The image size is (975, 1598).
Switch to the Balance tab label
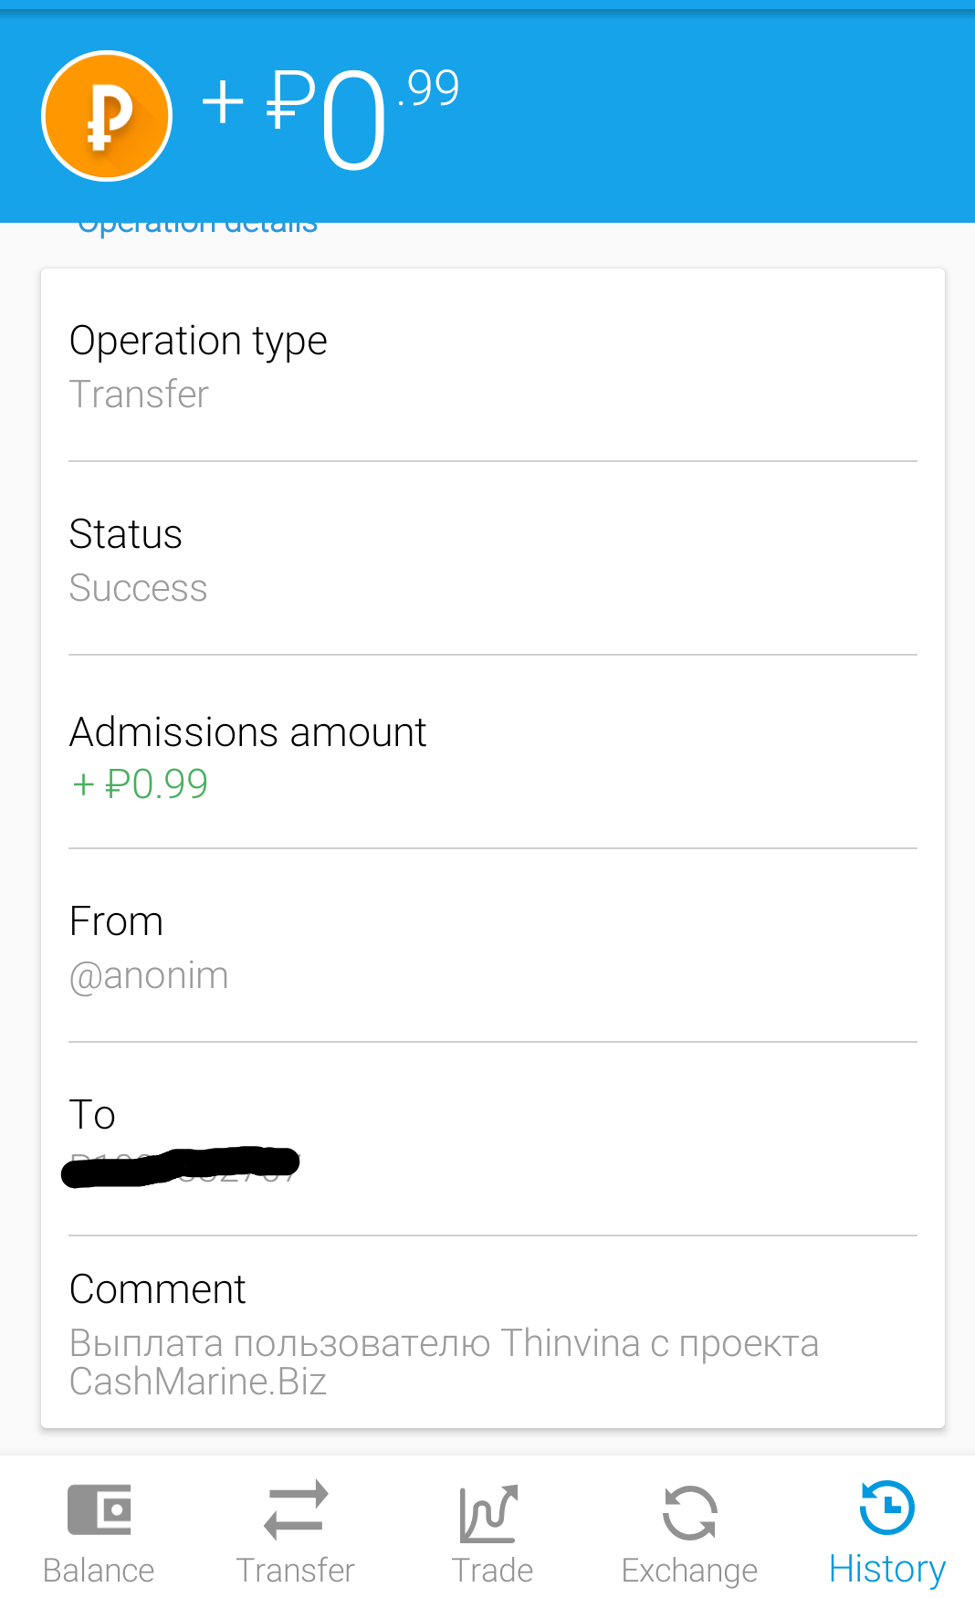point(99,1571)
